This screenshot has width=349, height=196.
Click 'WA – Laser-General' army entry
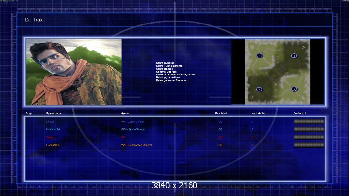pyautogui.click(x=133, y=122)
